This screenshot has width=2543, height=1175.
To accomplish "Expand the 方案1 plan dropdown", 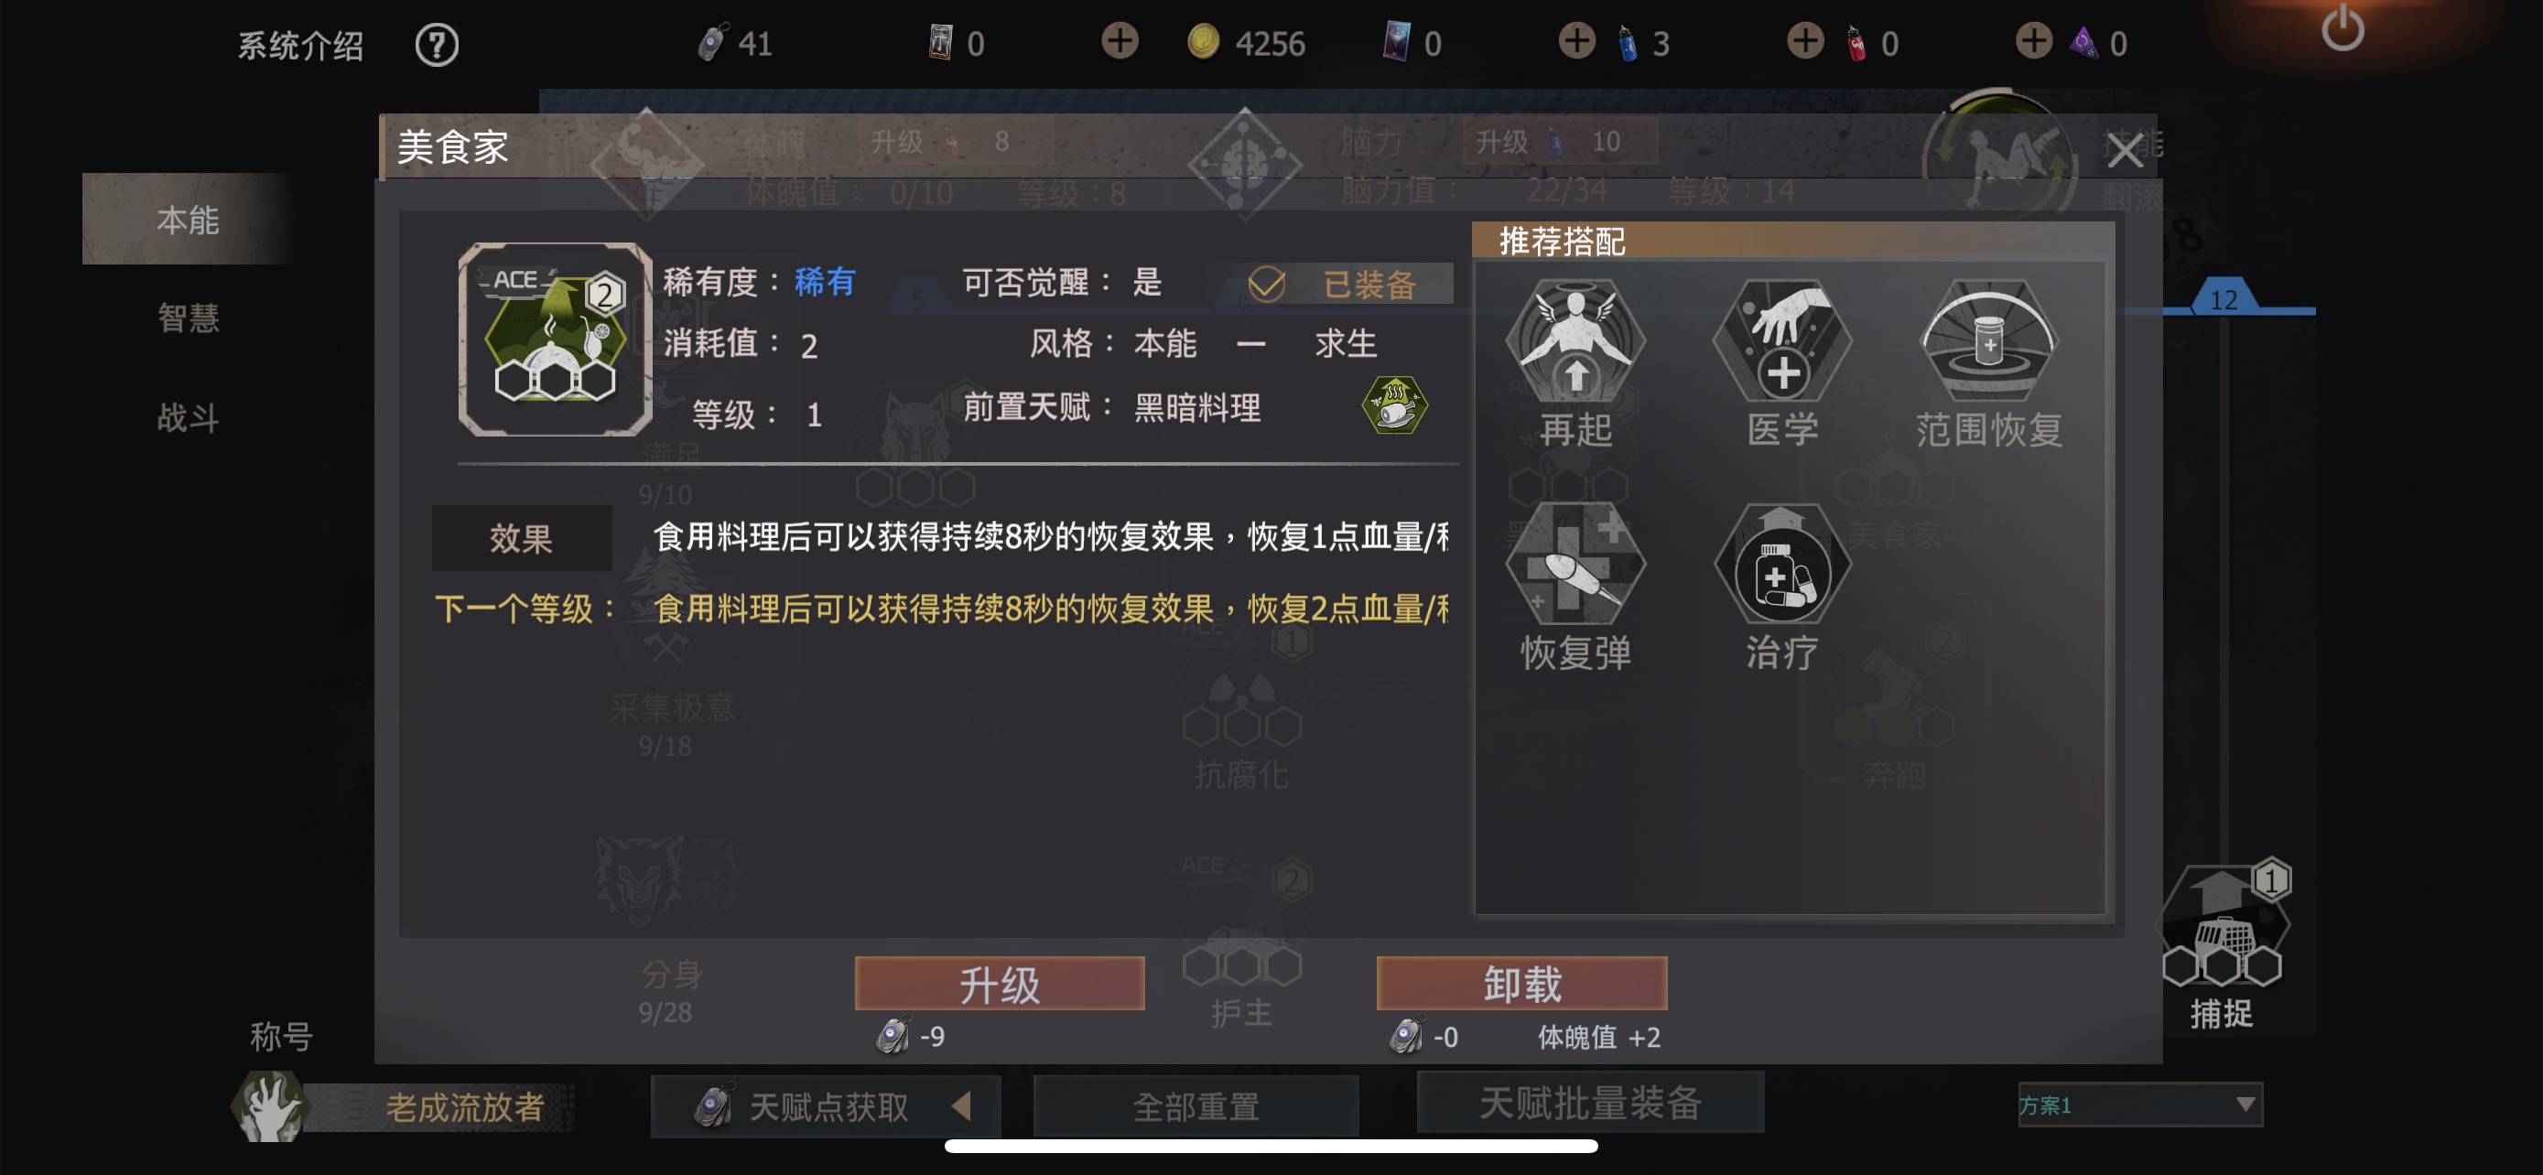I will [2139, 1104].
